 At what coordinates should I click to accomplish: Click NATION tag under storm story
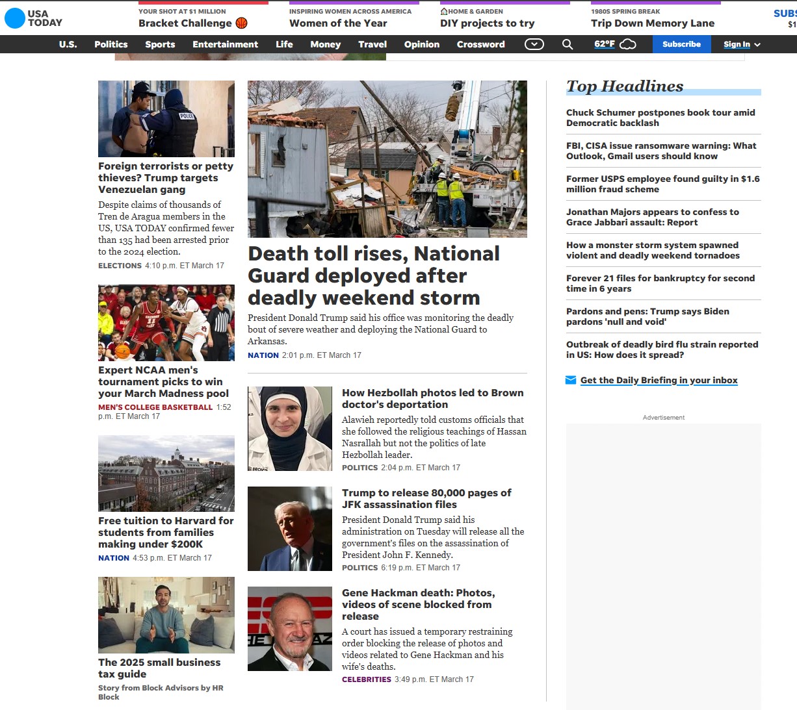point(263,355)
